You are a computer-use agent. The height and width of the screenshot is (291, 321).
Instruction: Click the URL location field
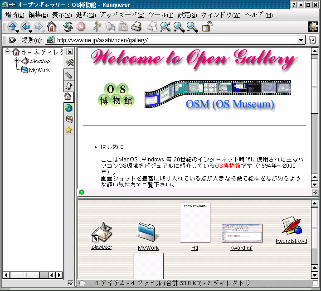[176, 40]
